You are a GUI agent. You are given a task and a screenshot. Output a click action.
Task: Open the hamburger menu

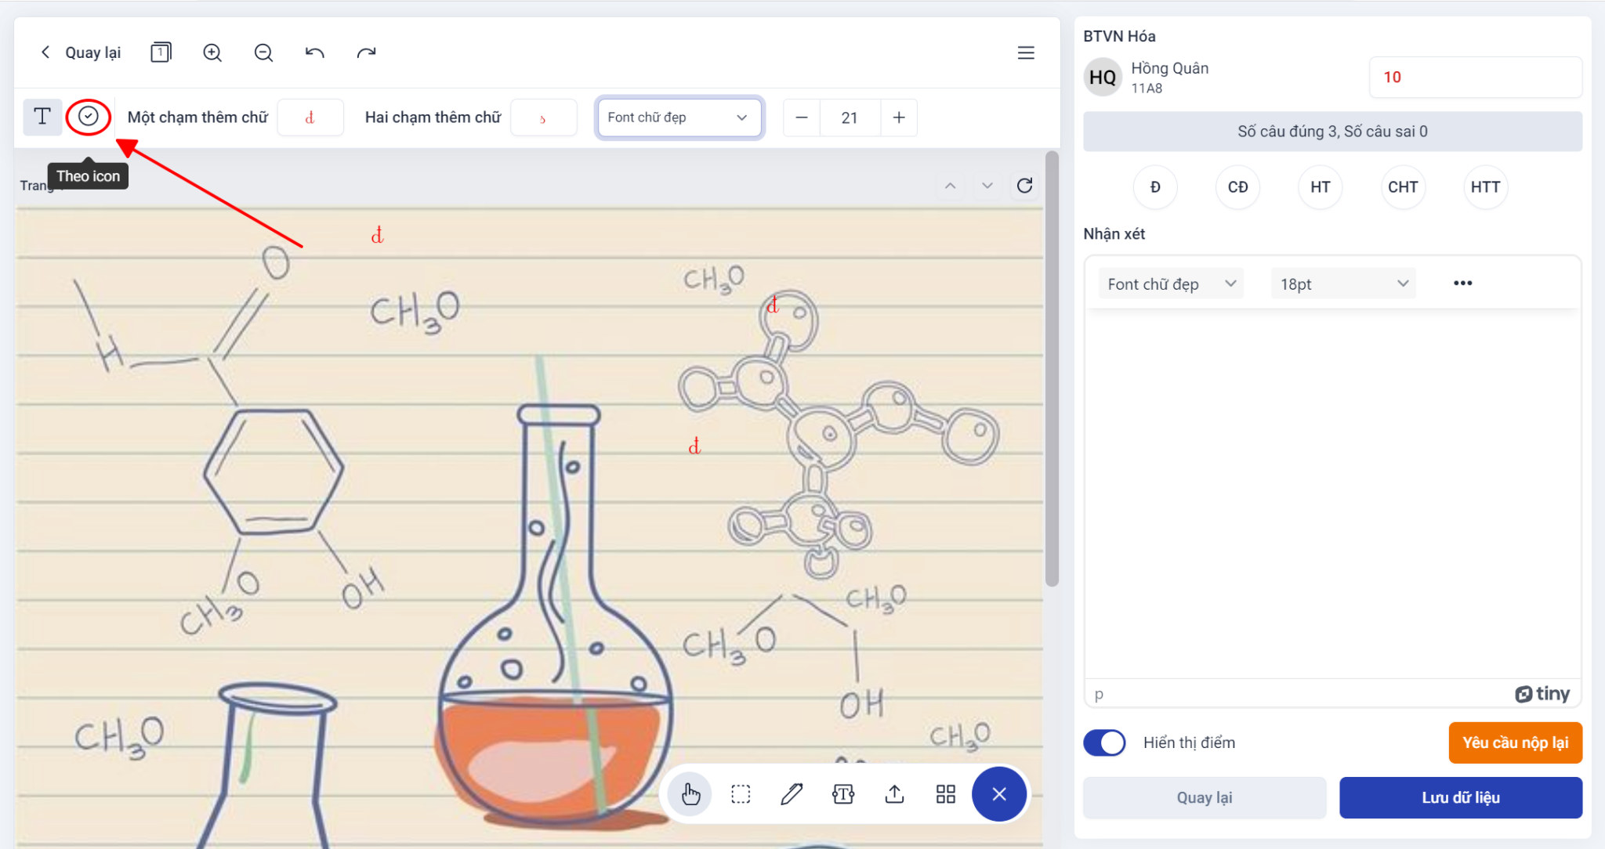1027,52
